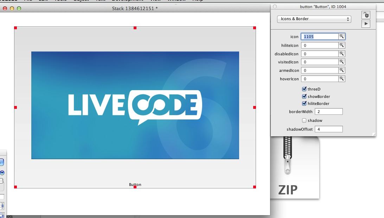Click the armedIcon label text
The image size is (384, 218).
point(289,70)
